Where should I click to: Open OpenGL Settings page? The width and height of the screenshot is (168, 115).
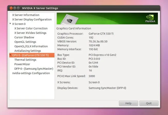click(25, 42)
